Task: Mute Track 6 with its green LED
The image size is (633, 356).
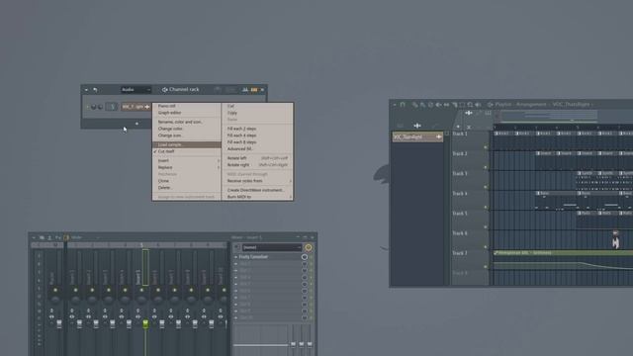Action: click(x=486, y=246)
